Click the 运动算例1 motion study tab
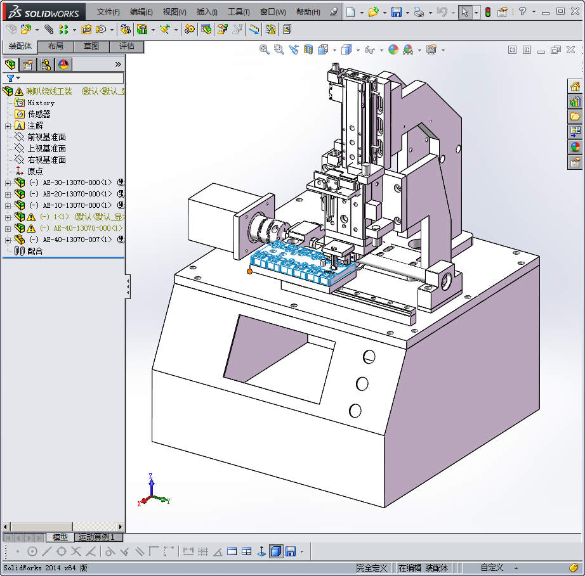Screen dimensions: 585x576 coord(96,537)
